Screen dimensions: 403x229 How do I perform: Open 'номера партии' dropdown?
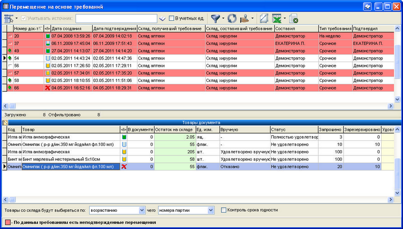(211, 210)
